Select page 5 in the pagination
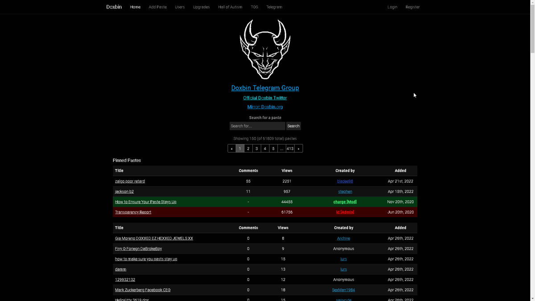Image resolution: width=535 pixels, height=301 pixels. (273, 148)
